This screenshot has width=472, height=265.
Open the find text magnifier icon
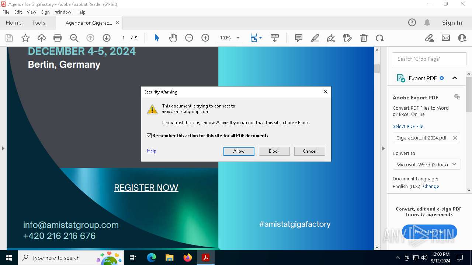click(x=74, y=38)
